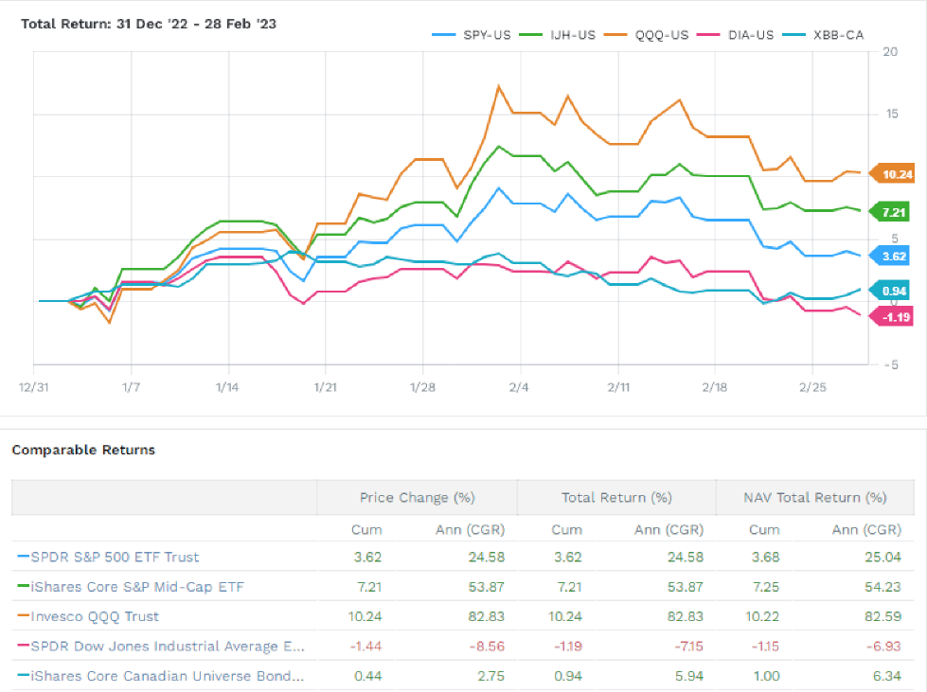Open the SPDR S&P 500 ETF Trust row link
This screenshot has height=692, width=927.
click(x=115, y=557)
